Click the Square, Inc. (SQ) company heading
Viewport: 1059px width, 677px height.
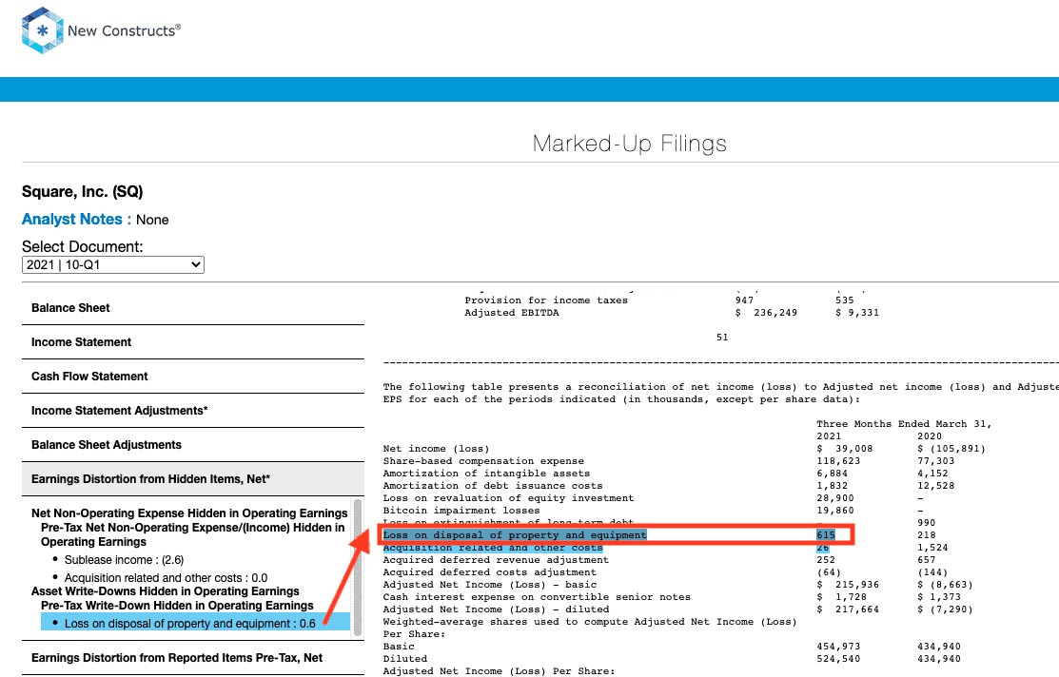83,192
